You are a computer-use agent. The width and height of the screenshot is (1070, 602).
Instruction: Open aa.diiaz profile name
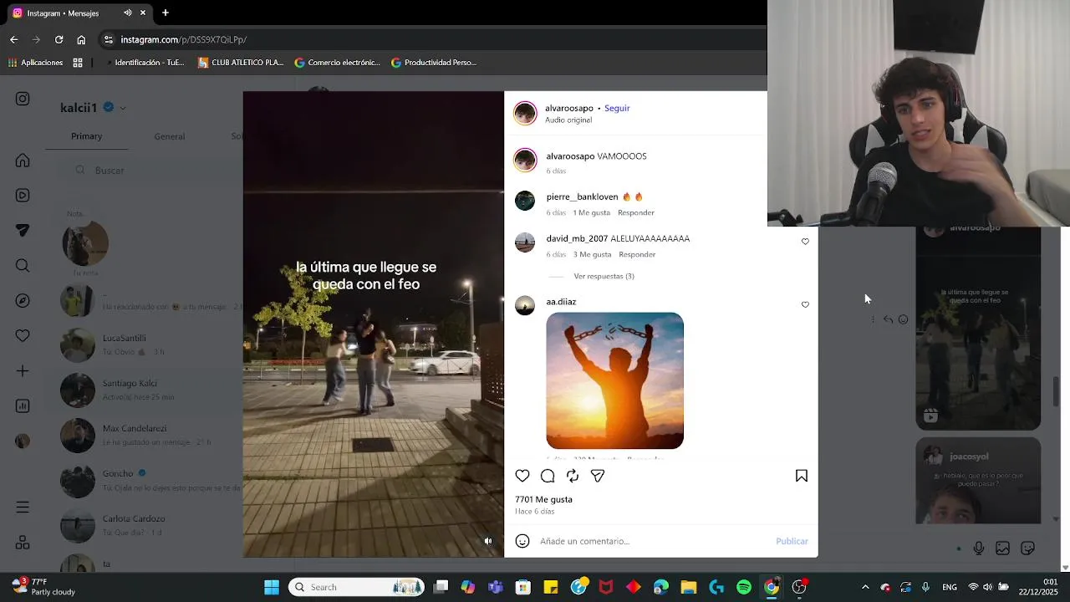(561, 302)
